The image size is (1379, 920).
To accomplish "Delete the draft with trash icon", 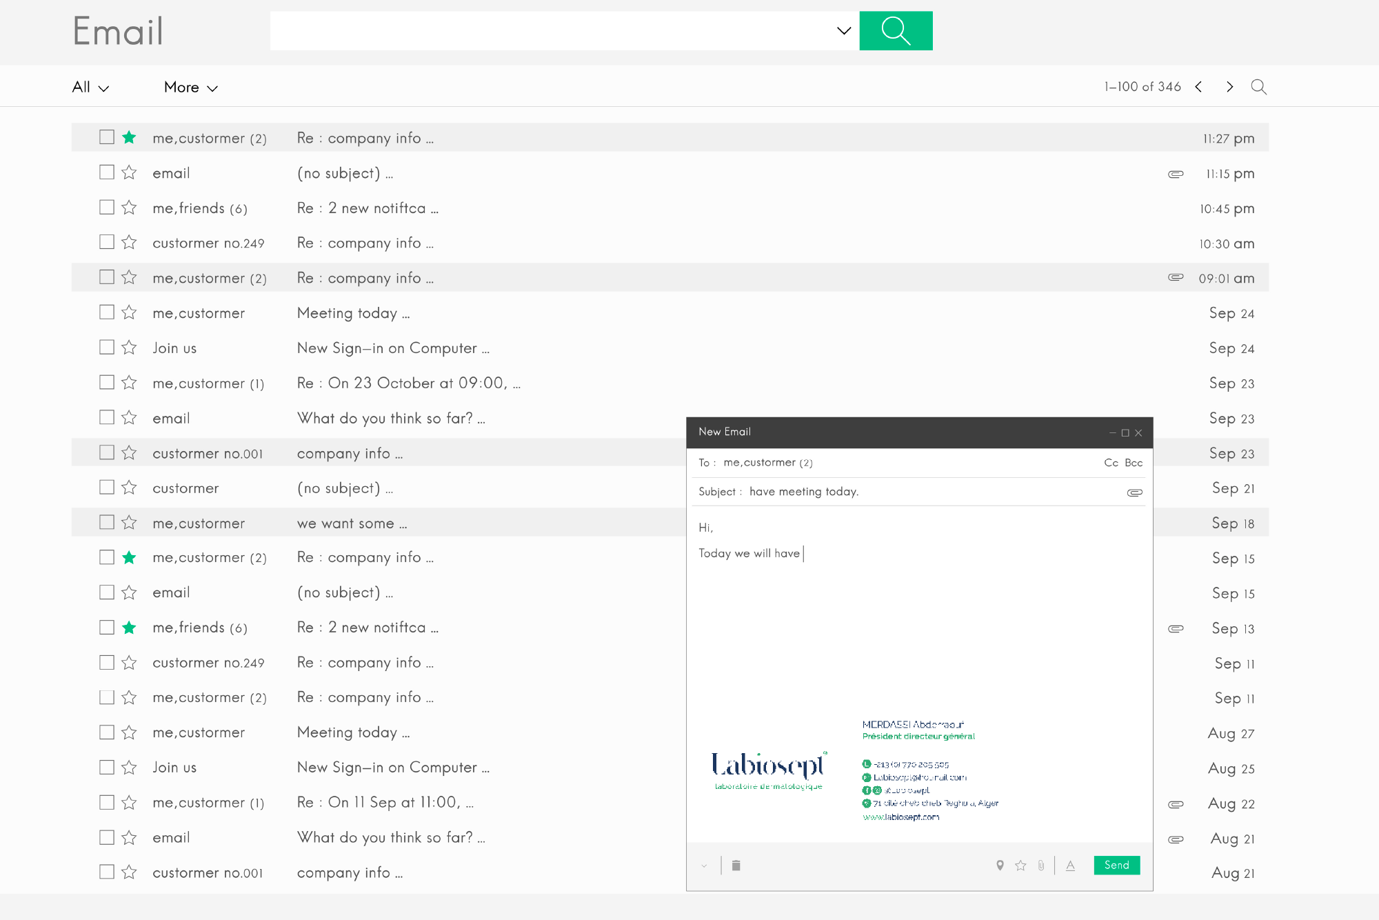I will (x=736, y=866).
